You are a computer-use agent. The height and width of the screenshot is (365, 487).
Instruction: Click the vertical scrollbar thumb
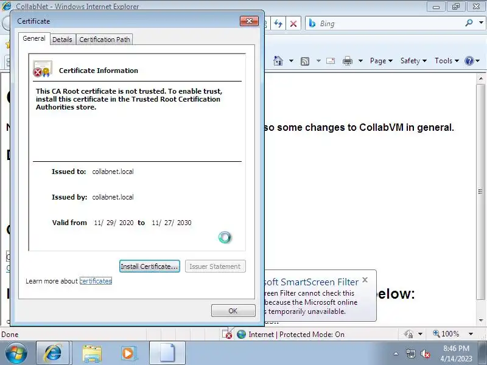pos(481,192)
